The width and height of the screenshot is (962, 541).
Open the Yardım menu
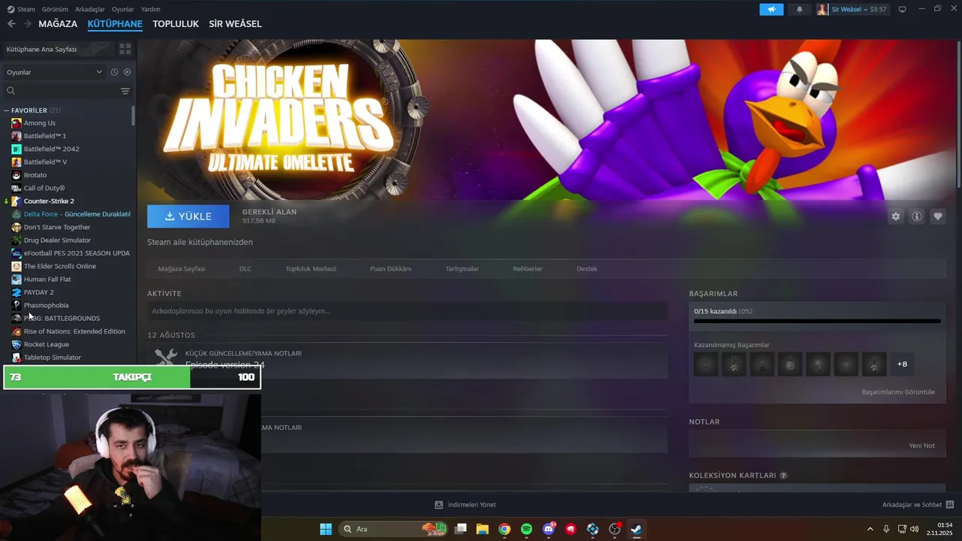[150, 9]
